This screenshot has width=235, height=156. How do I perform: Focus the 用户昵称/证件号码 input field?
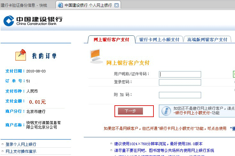coord(180,74)
